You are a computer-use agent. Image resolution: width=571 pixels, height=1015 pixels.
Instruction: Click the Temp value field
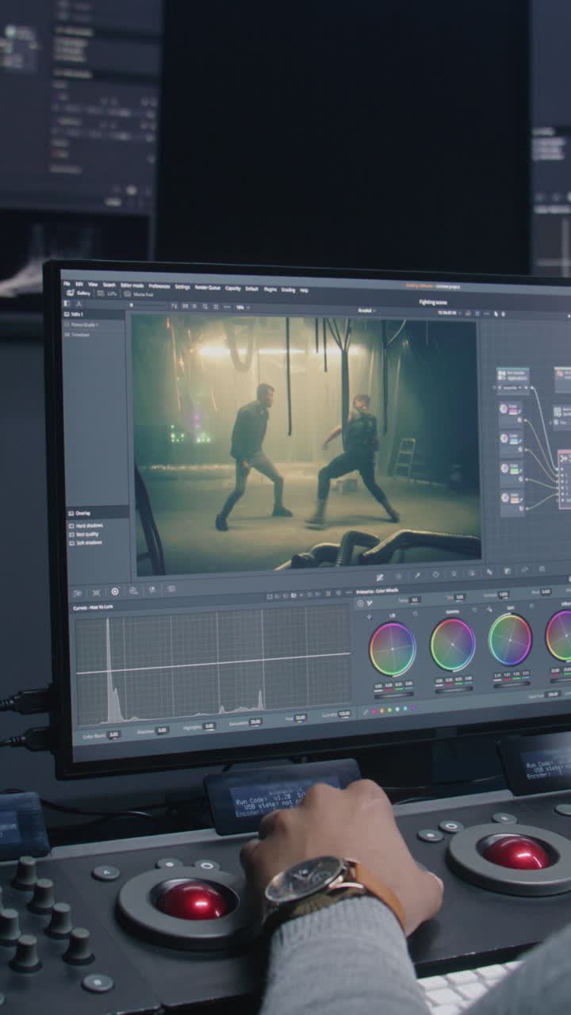(x=415, y=599)
